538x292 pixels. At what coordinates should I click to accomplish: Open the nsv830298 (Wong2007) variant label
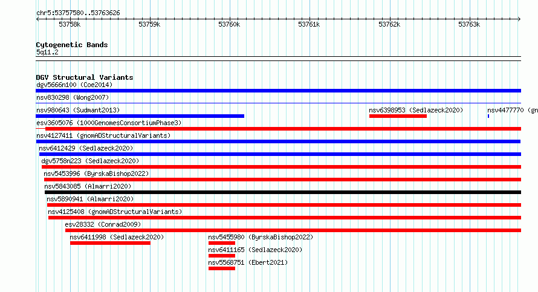pyautogui.click(x=73, y=97)
